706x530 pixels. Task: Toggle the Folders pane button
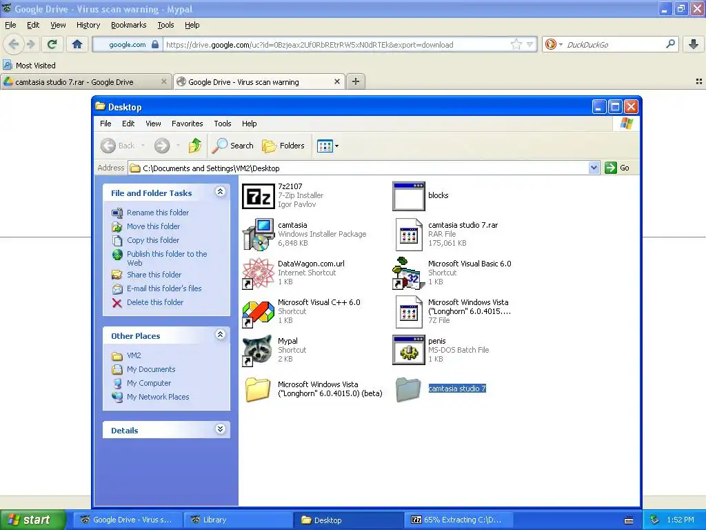click(283, 146)
